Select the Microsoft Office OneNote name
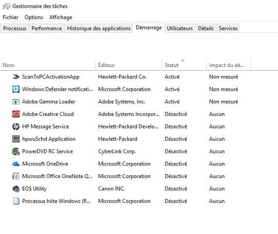Image resolution: width=278 pixels, height=234 pixels. pyautogui.click(x=57, y=176)
